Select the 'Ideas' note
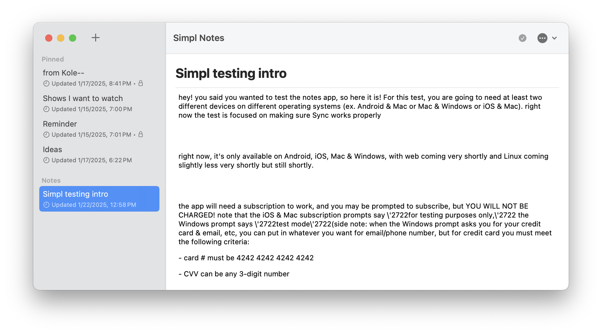 (x=53, y=149)
